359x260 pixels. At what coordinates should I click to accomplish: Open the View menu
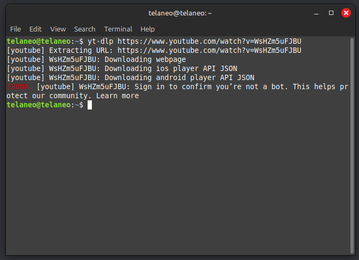pos(58,29)
